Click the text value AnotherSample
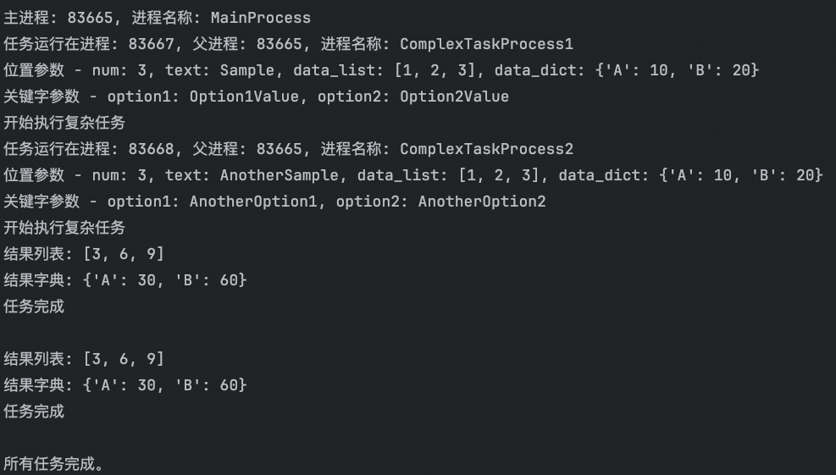 coord(279,175)
